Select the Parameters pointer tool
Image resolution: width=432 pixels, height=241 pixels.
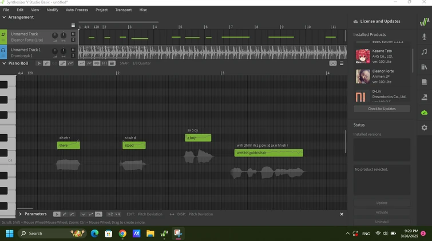tap(57, 214)
